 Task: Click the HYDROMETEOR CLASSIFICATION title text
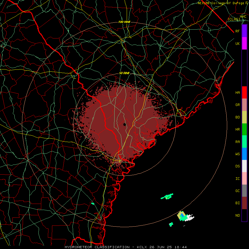click(97, 247)
